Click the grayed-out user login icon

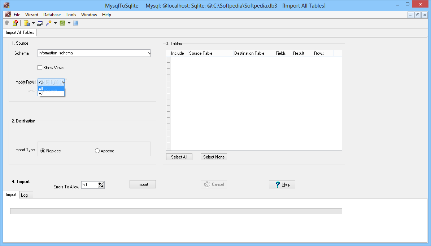coord(7,23)
